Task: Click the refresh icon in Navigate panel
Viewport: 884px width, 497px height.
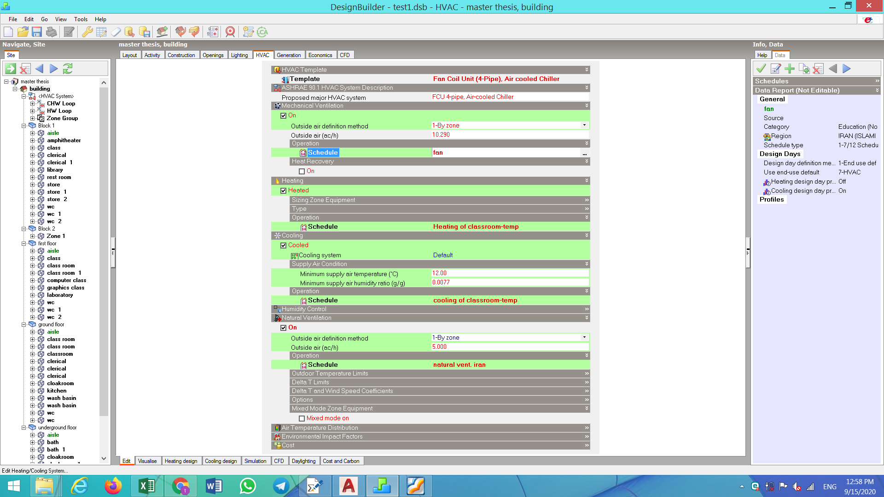Action: pos(68,69)
